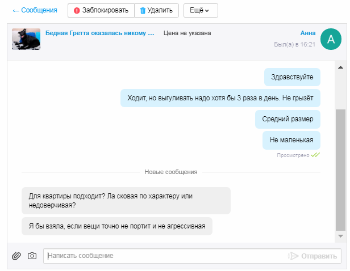Click the trash can delete icon

click(x=143, y=10)
